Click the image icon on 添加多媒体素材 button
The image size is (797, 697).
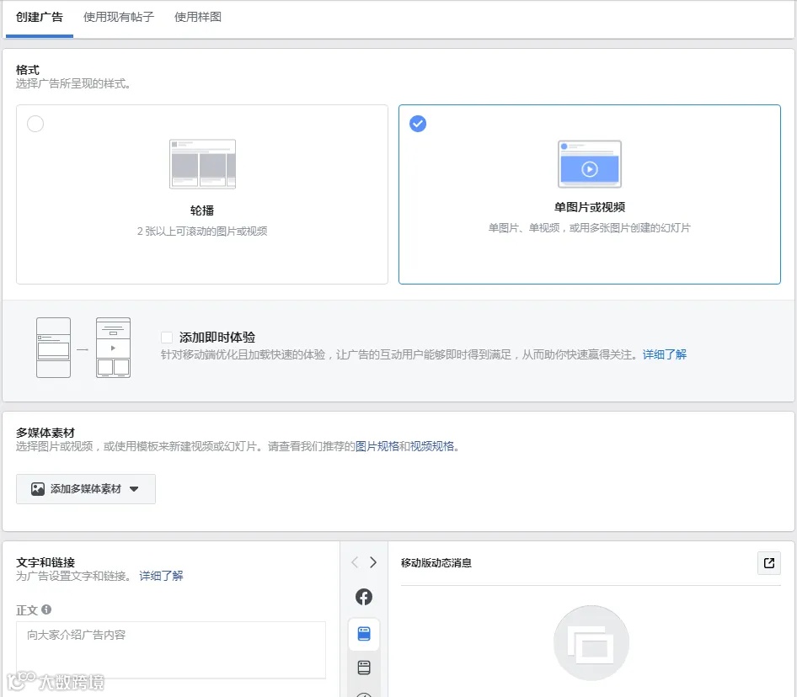tap(37, 488)
